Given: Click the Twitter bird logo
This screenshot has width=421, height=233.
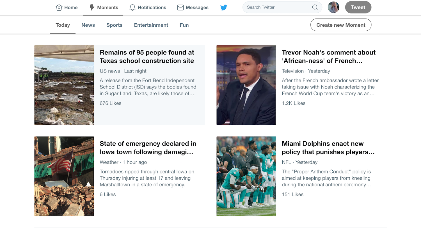Looking at the screenshot, I should tap(224, 8).
